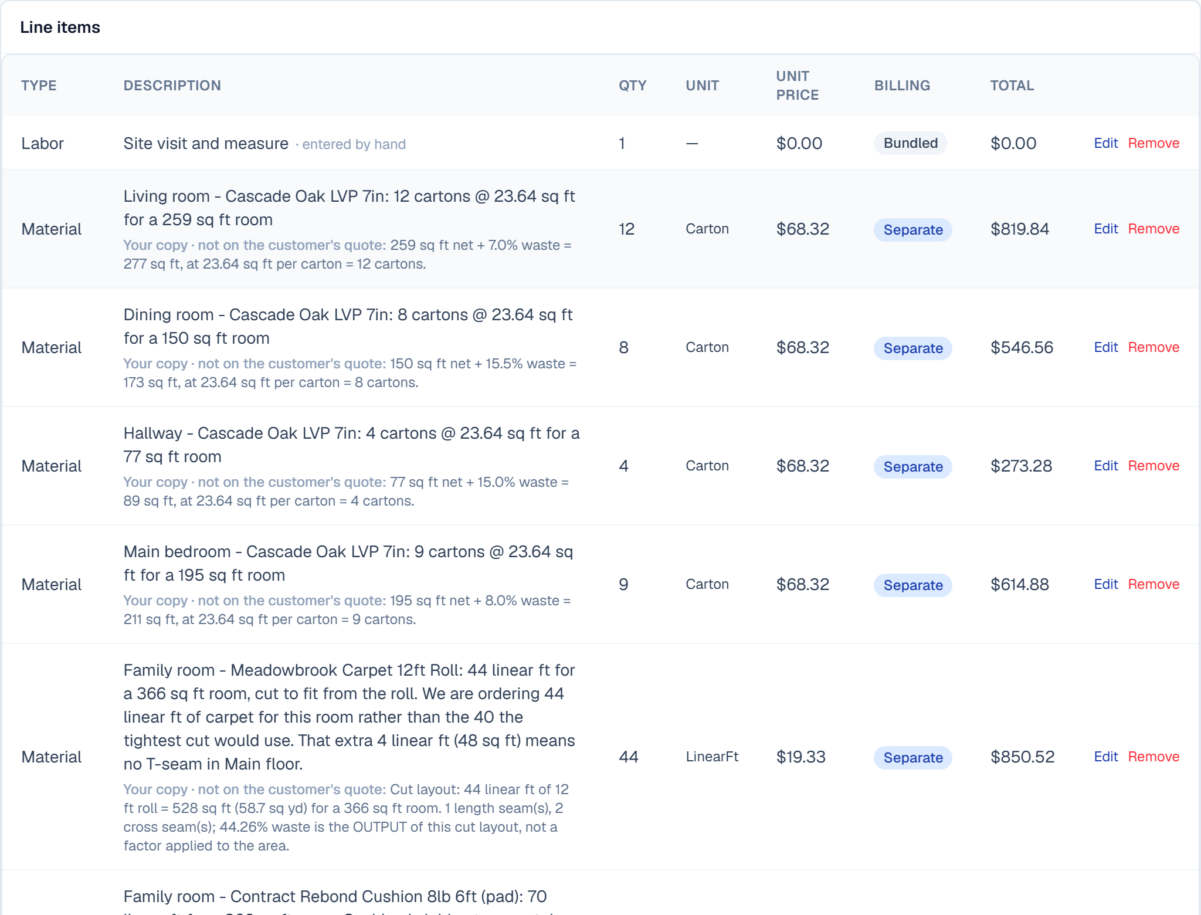The height and width of the screenshot is (915, 1201).
Task: Edit the Site visit and measure line
Action: pos(1105,143)
